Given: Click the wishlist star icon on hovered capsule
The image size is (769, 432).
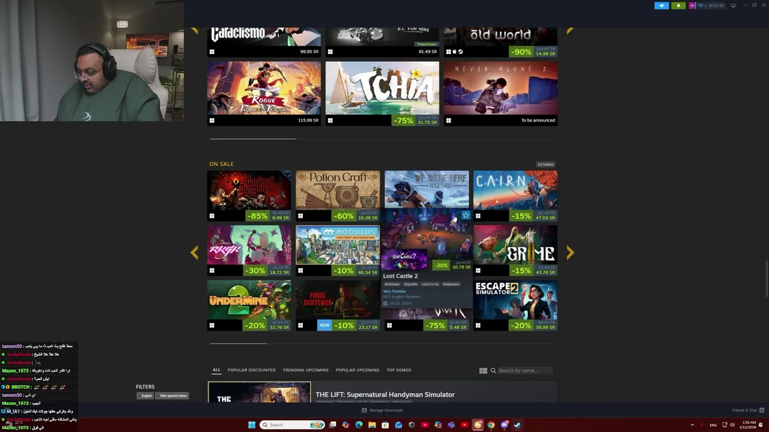Looking at the screenshot, I should [466, 215].
